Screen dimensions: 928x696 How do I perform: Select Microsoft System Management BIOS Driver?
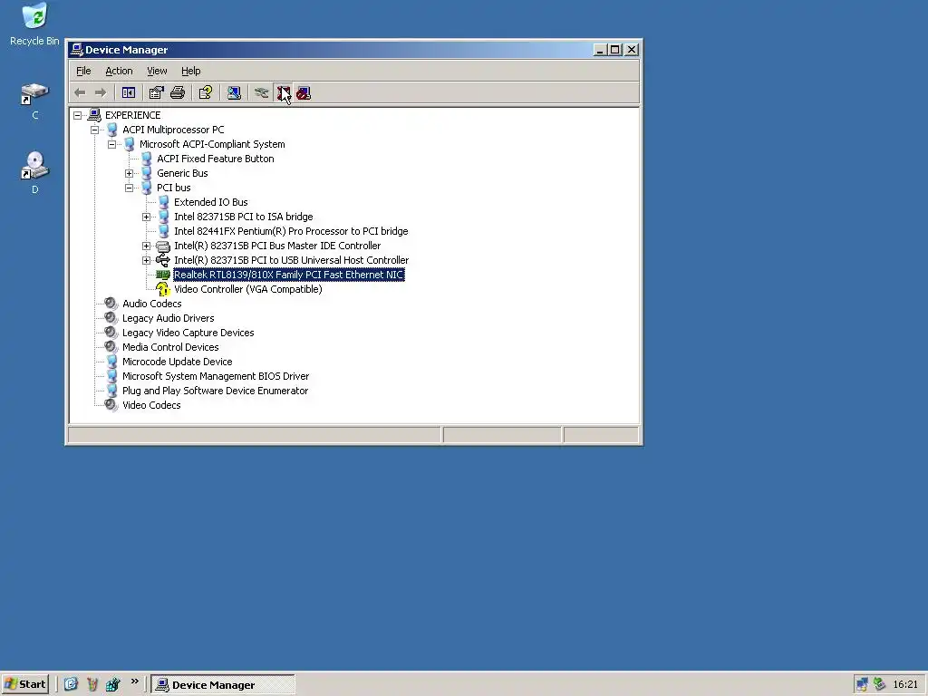click(216, 376)
